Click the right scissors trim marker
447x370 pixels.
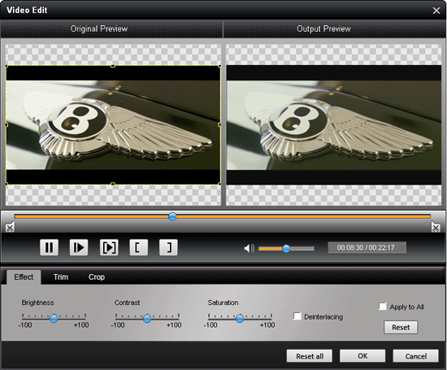coord(436,227)
